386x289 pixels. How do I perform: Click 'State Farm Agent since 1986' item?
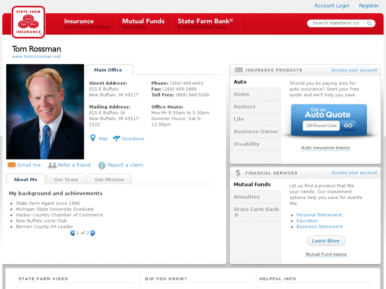coord(48,204)
